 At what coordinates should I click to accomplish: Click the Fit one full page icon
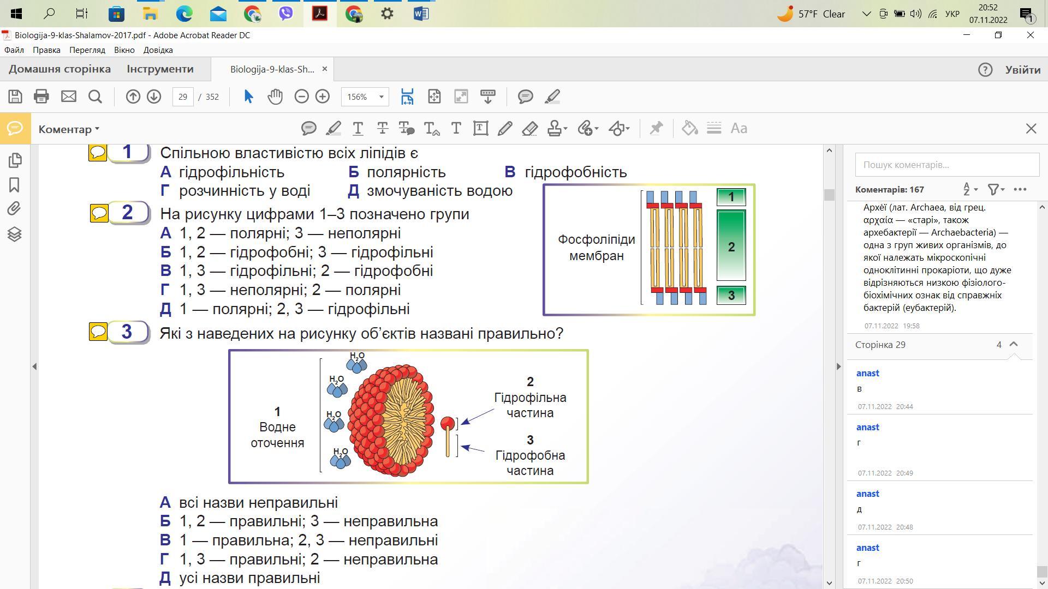434,97
